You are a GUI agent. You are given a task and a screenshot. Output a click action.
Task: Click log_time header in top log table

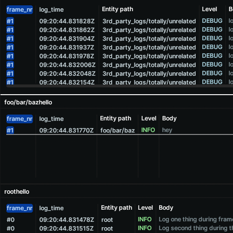pos(51,10)
